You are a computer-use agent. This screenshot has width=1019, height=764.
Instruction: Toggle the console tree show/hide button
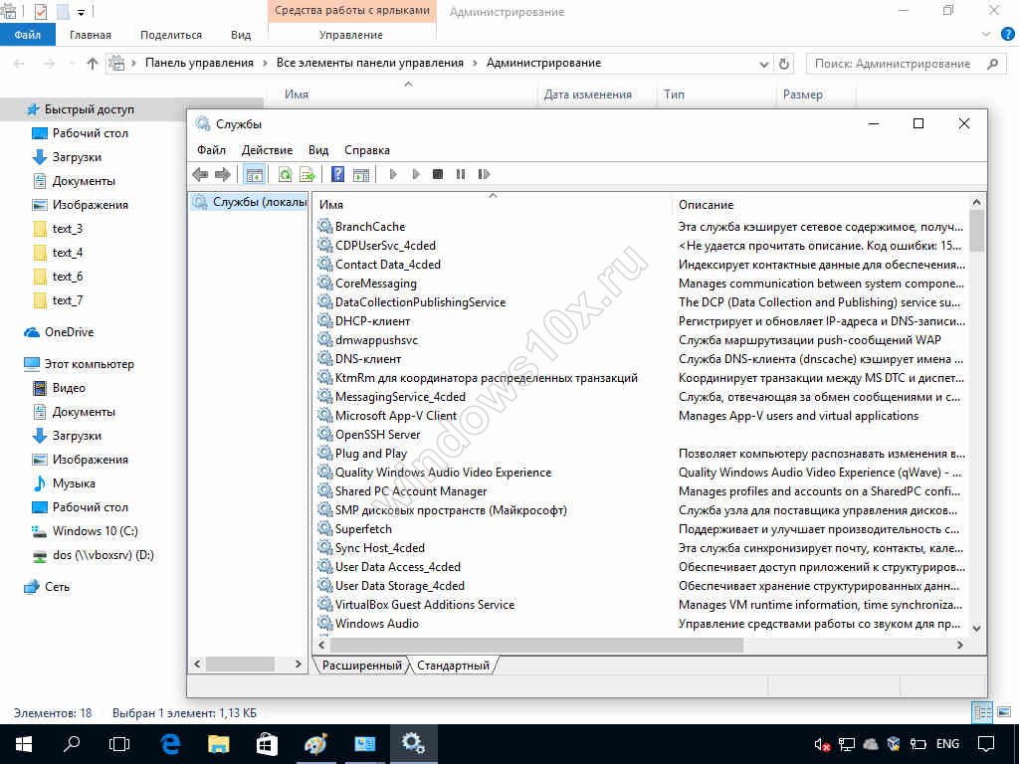click(x=255, y=174)
